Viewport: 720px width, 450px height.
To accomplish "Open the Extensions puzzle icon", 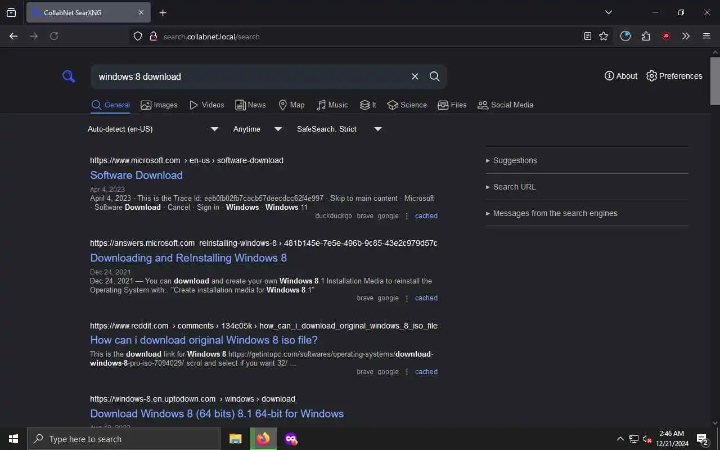I will (646, 36).
